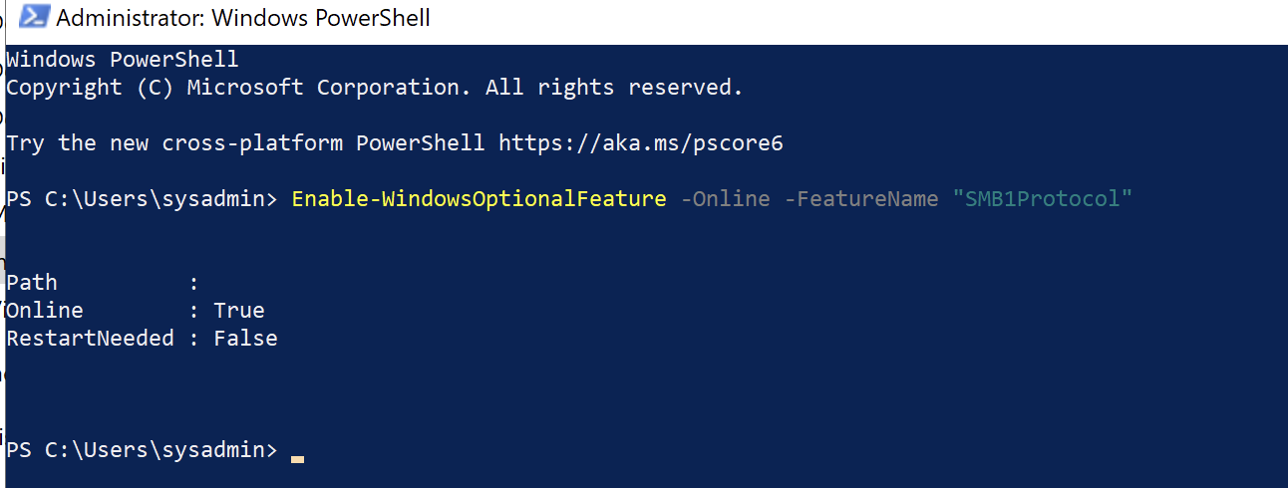The height and width of the screenshot is (488, 1288).
Task: Click the 'Path' output label
Action: (32, 283)
